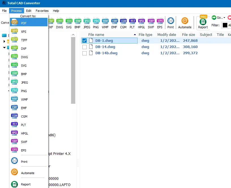The width and height of the screenshot is (231, 188).
Task: Choose HPGL in the Convert to menu
Action: 29,133
